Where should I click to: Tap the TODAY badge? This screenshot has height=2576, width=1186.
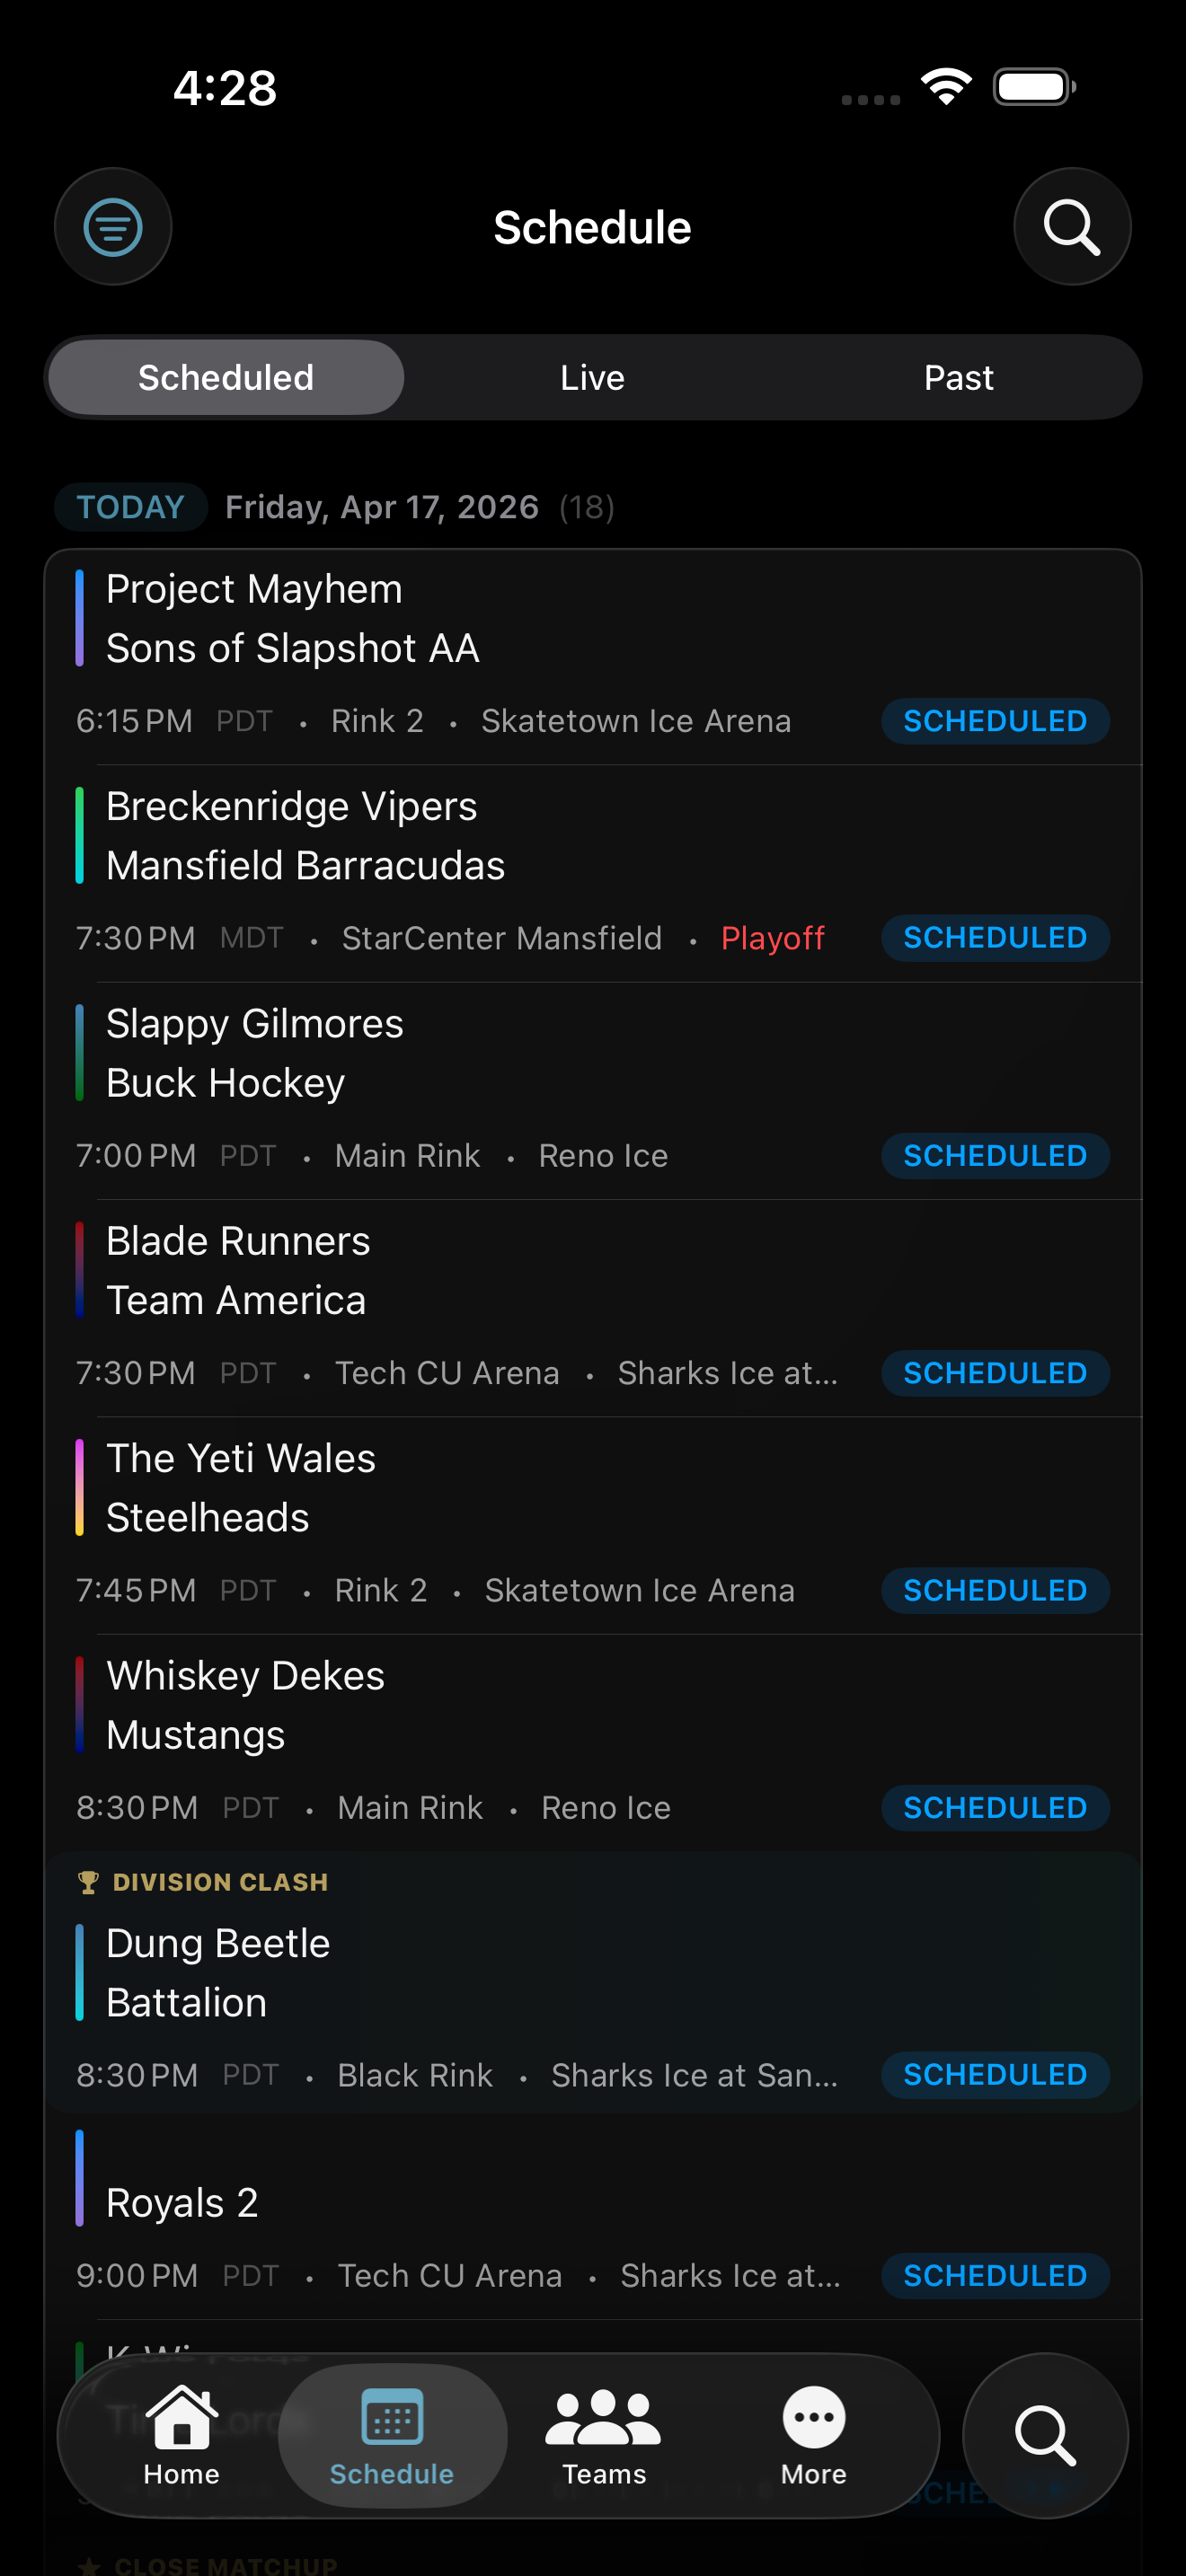(130, 507)
